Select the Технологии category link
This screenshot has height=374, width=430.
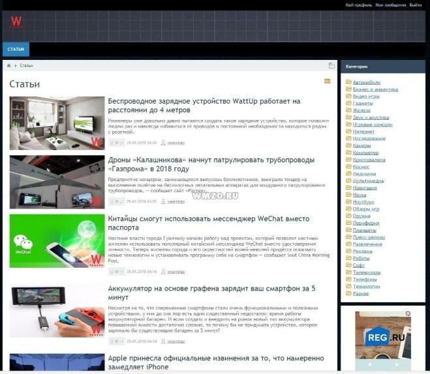(366, 286)
